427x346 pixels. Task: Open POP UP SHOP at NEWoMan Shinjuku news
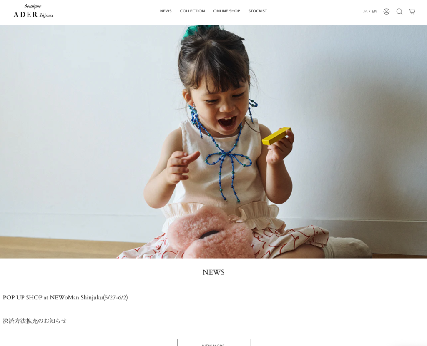click(x=65, y=297)
